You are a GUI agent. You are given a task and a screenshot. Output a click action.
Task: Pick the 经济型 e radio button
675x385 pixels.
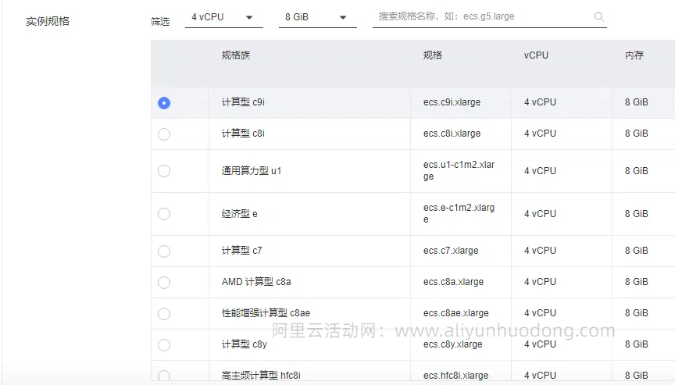(164, 214)
